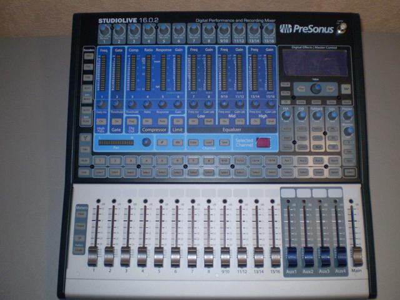Click the Aux1 fader handle
The image size is (400, 300).
pos(291,256)
